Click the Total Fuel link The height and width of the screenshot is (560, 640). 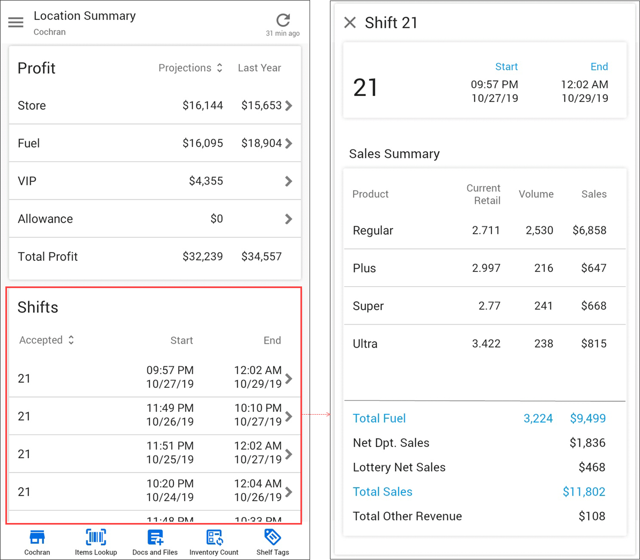click(x=379, y=418)
